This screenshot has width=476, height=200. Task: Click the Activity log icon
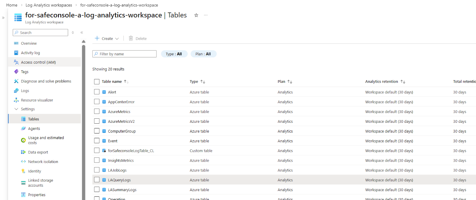tap(16, 53)
